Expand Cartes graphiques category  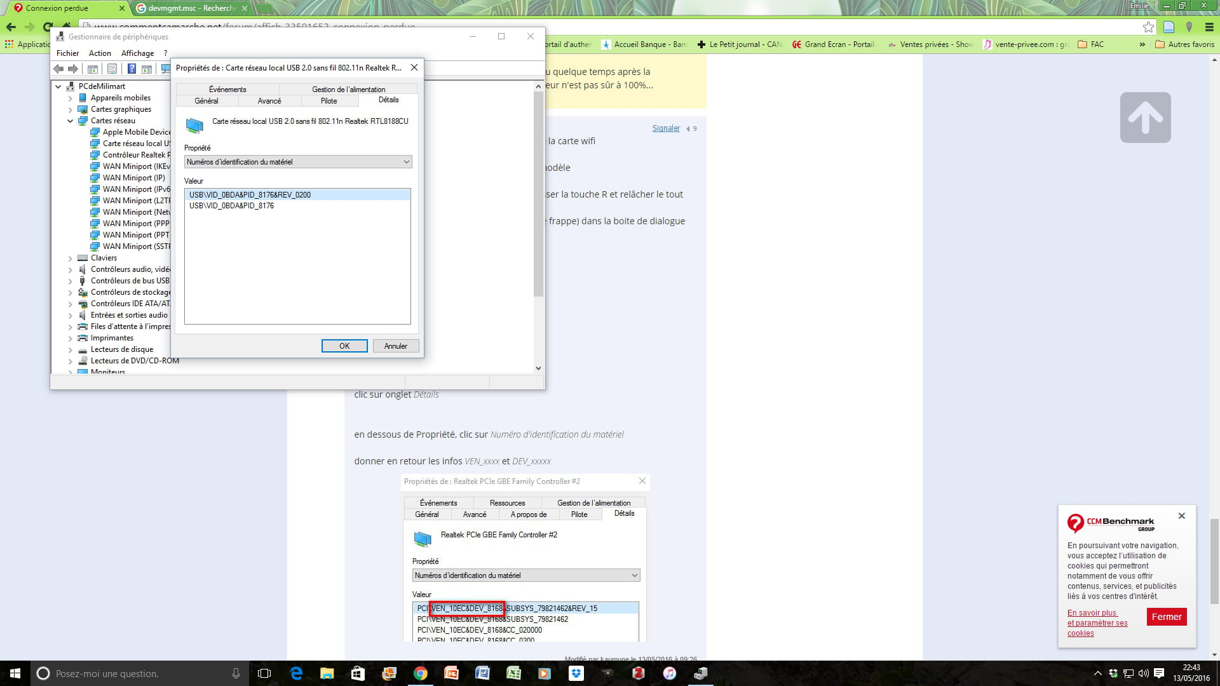tap(71, 110)
